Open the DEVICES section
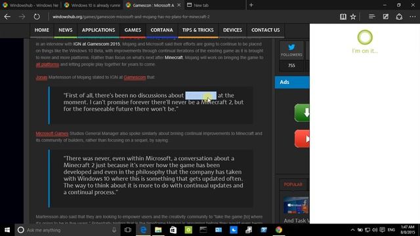 (x=232, y=30)
